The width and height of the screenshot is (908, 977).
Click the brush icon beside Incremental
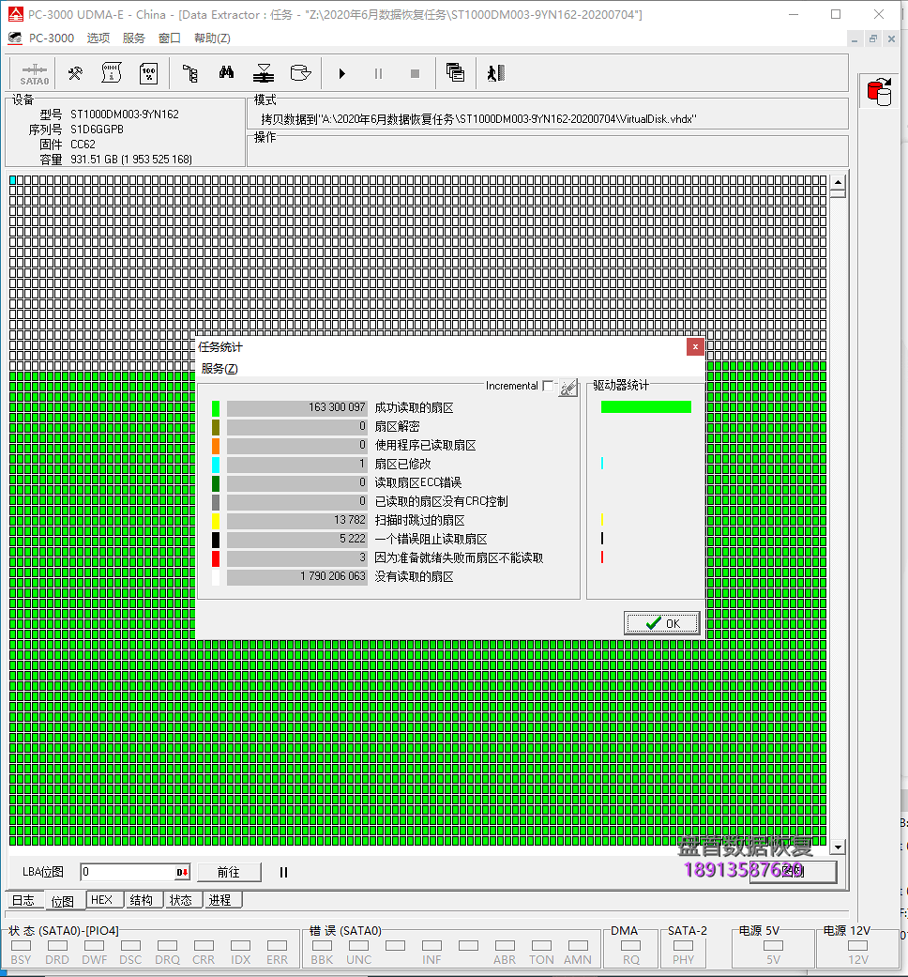567,387
